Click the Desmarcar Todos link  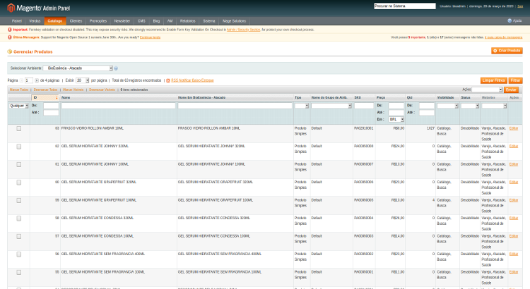(x=46, y=90)
